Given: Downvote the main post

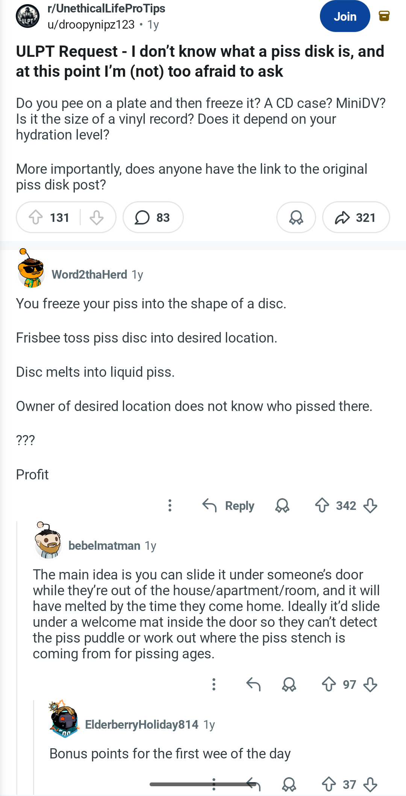Looking at the screenshot, I should (97, 217).
